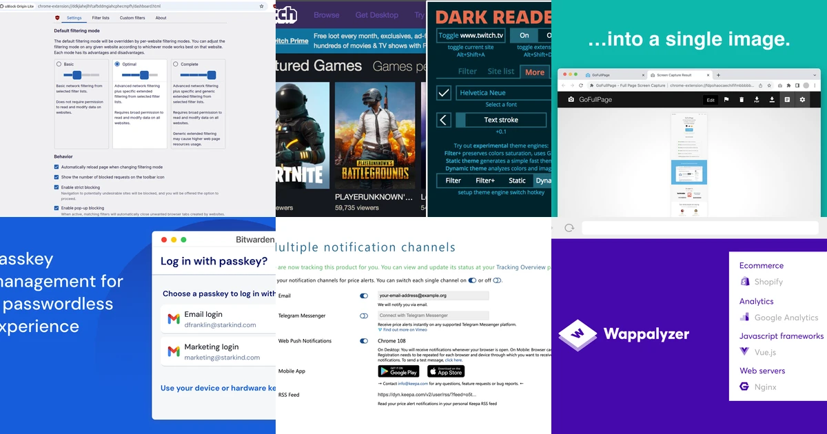
Task: Select the Complete filtering mode radio button
Action: [176, 64]
